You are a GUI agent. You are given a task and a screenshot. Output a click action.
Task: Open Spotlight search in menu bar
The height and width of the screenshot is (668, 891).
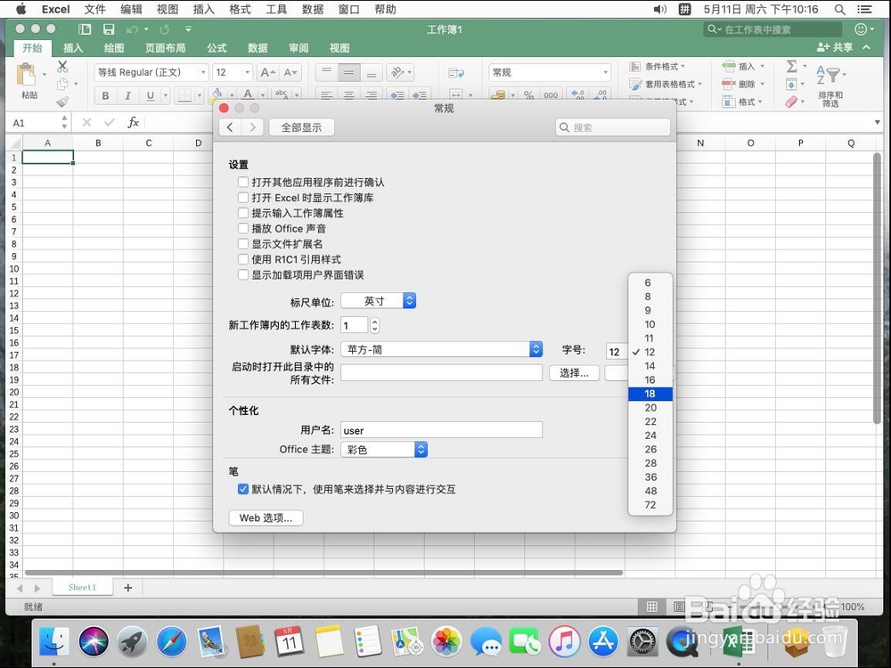839,9
